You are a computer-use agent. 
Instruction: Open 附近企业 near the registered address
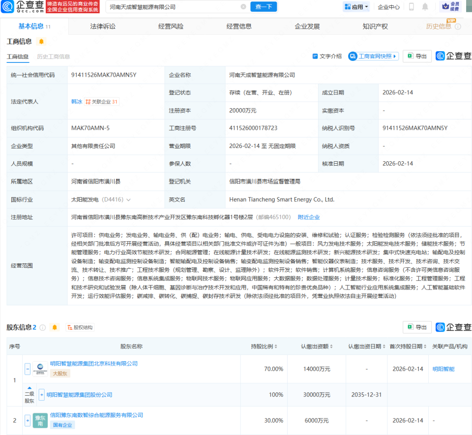tap(308, 217)
